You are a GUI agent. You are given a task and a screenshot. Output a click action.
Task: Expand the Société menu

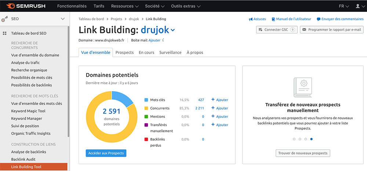[x=155, y=6]
